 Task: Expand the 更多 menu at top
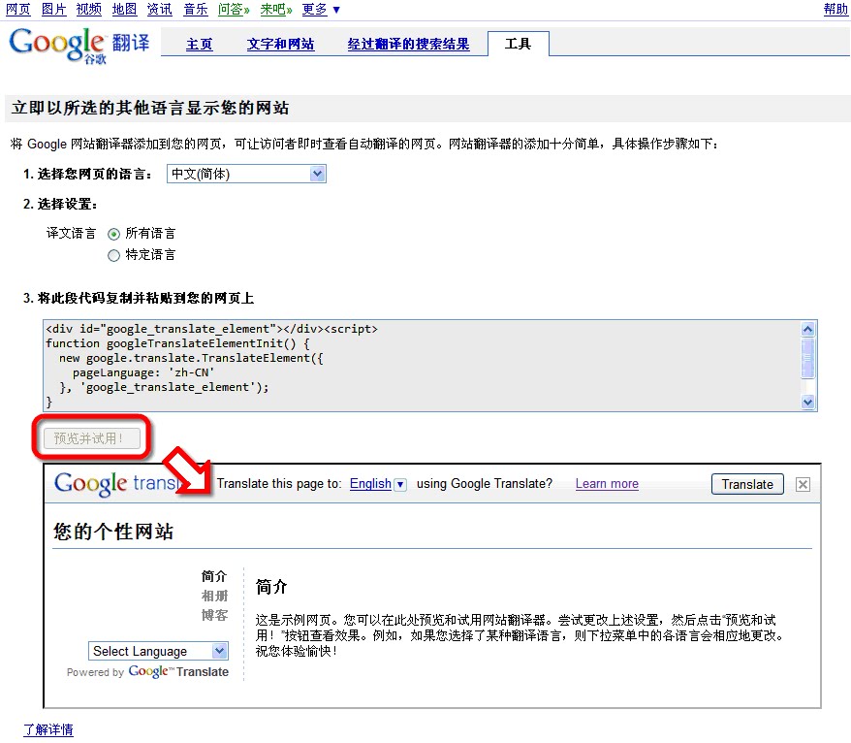click(321, 10)
